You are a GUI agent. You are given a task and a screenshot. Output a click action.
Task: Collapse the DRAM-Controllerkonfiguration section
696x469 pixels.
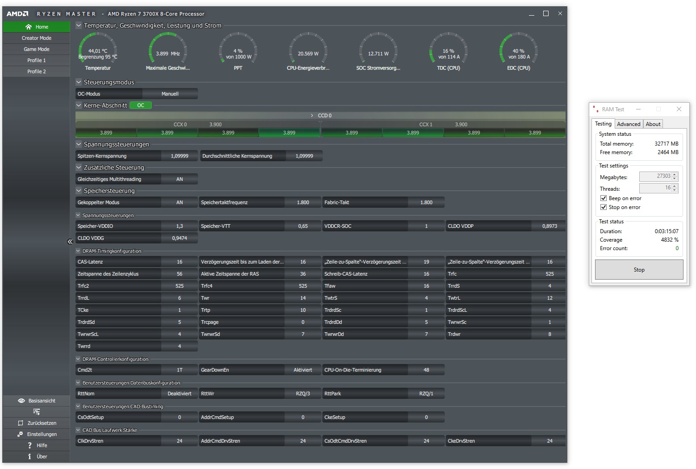pos(78,359)
